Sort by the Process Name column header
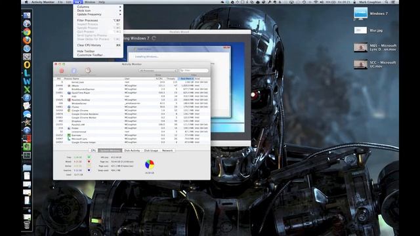 click(x=93, y=79)
